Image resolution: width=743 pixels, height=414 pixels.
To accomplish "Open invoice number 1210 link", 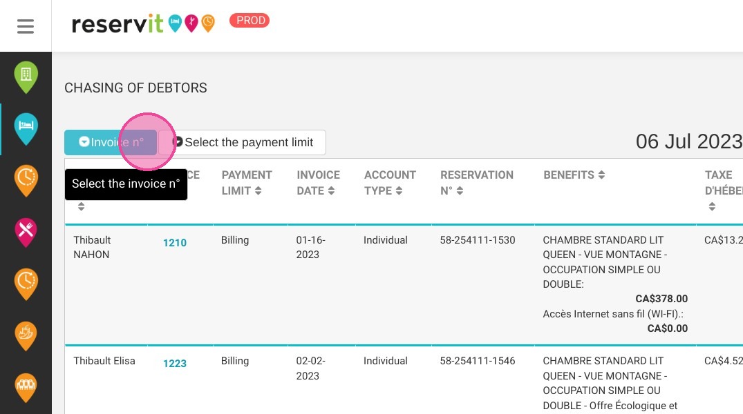I will 175,243.
